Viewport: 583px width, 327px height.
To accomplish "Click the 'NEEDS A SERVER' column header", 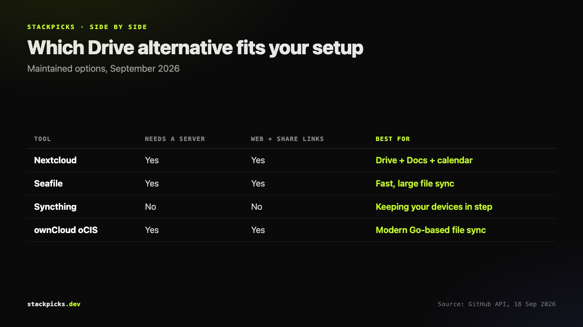I will click(x=175, y=139).
